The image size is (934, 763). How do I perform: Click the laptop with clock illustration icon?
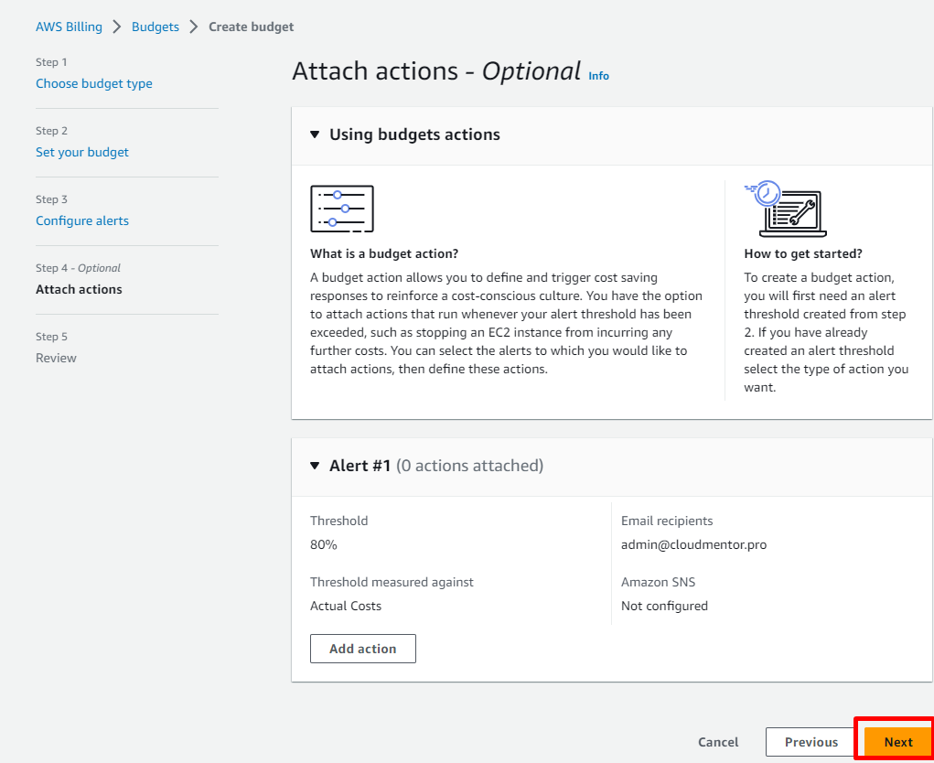coord(784,209)
